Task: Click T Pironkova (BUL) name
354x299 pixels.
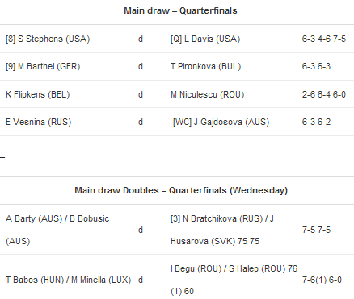Action: coord(205,66)
